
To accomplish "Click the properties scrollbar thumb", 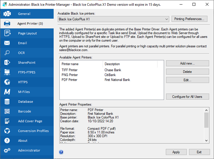I will [x=206, y=120].
